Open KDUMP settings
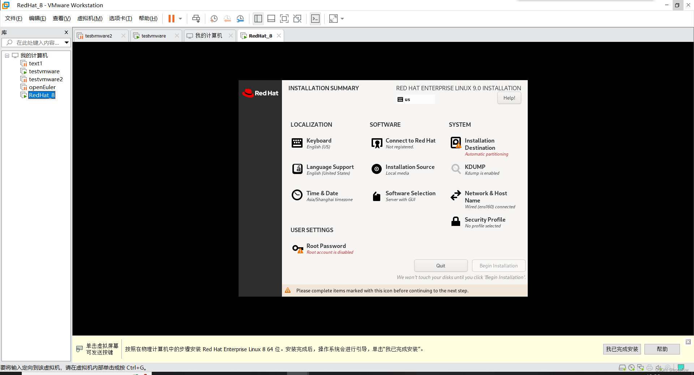Viewport: 694px width, 375px height. pyautogui.click(x=475, y=170)
